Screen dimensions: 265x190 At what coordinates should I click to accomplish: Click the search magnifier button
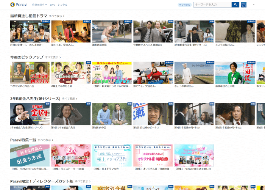point(235,5)
